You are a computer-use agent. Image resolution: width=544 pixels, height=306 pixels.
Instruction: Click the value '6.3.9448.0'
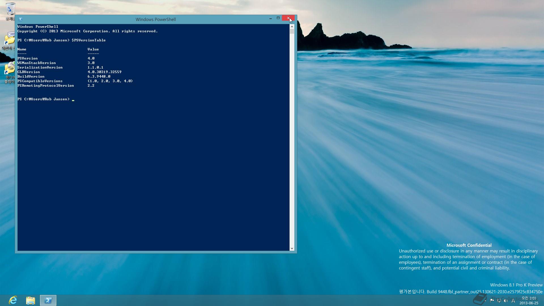(x=99, y=76)
